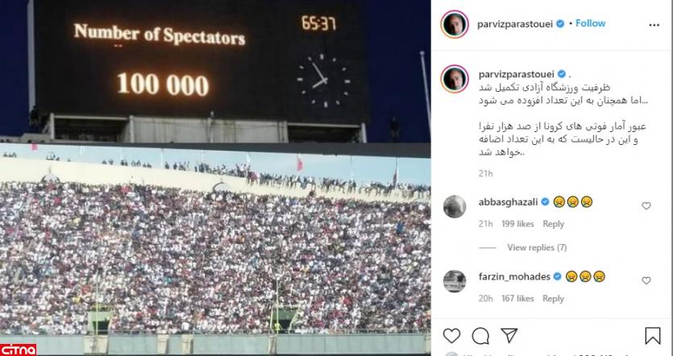
Task: Like farzin_mohades' comment with its heart
Action: click(x=646, y=280)
